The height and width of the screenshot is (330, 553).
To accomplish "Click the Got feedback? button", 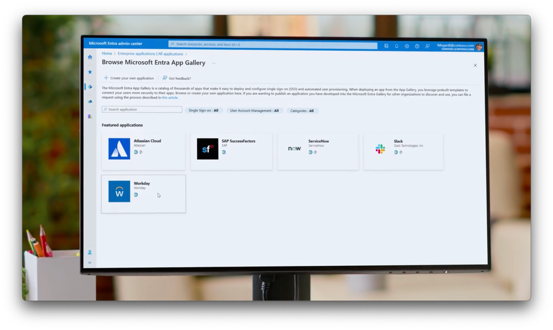I will [x=177, y=78].
